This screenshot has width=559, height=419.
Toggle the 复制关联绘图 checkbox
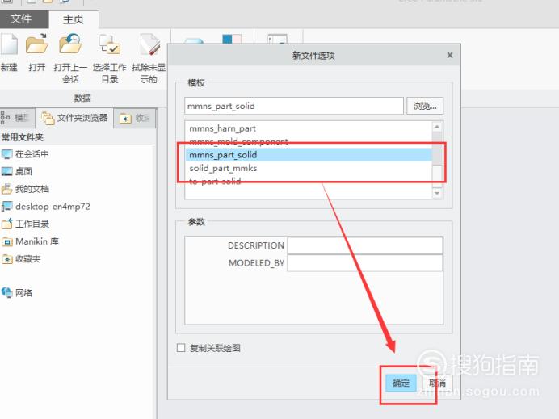[181, 348]
